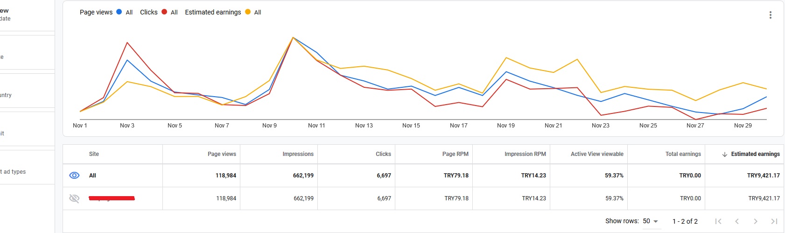The height and width of the screenshot is (233, 785).
Task: Click the red Clicks legend dot
Action: pos(164,12)
